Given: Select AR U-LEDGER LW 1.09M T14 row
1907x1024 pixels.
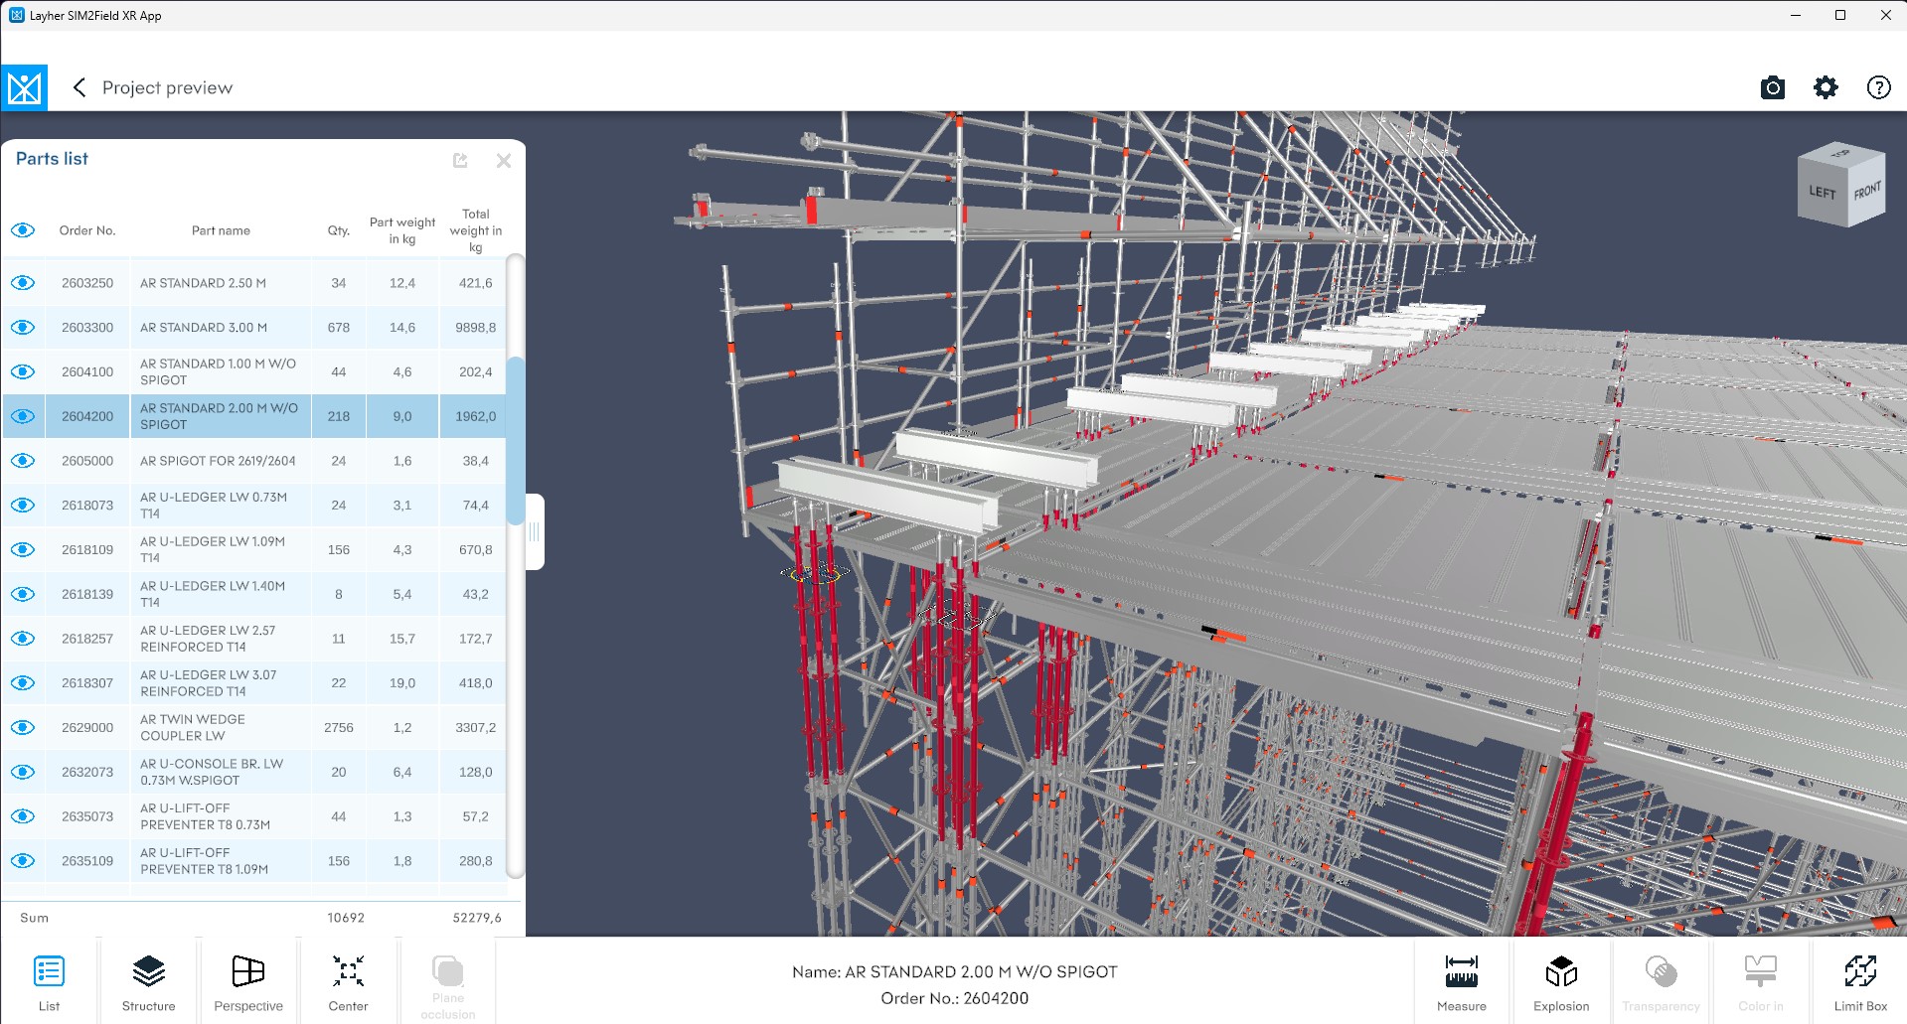Looking at the screenshot, I should [253, 549].
